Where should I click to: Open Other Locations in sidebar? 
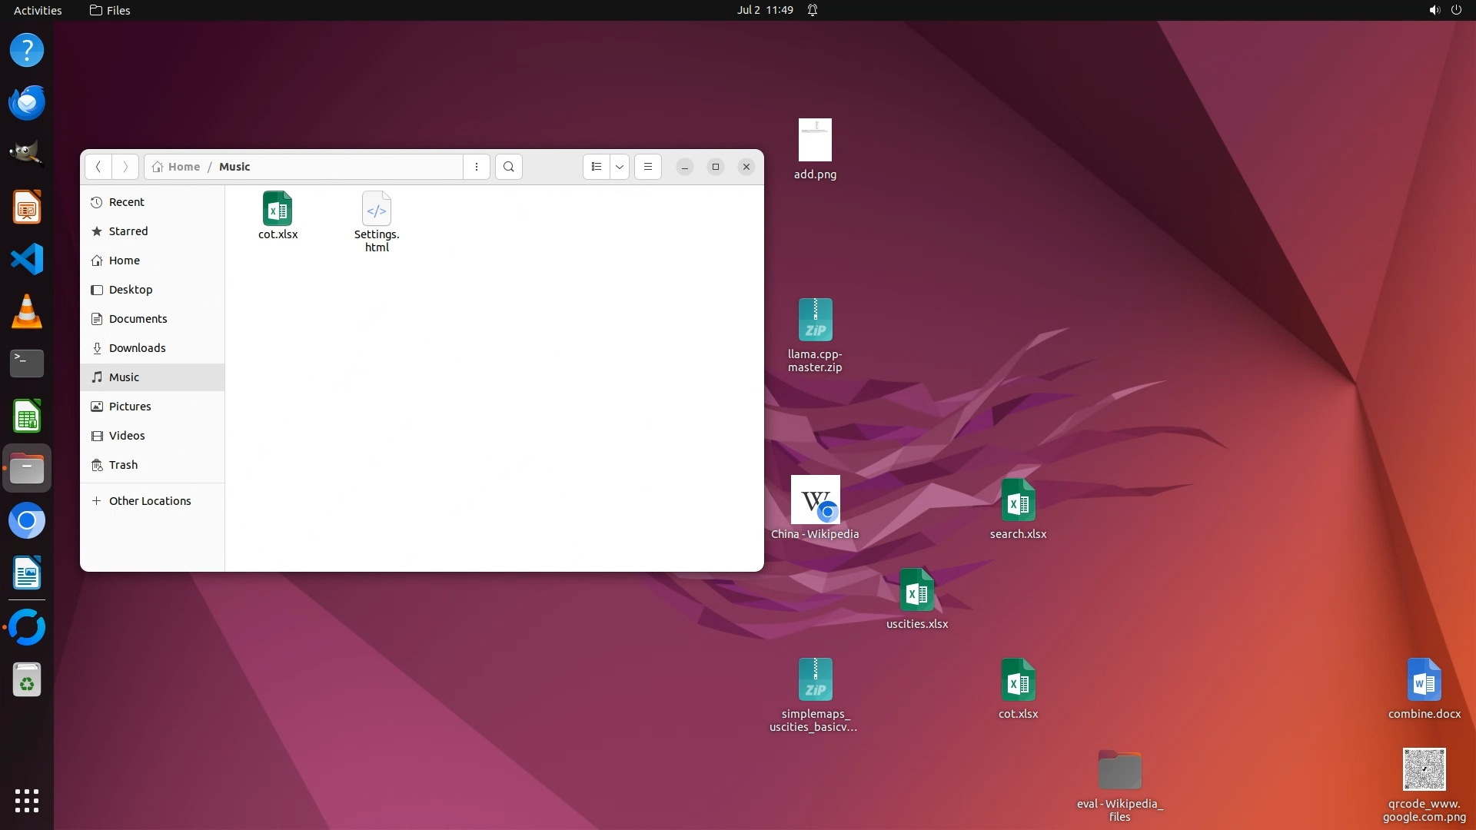point(149,501)
